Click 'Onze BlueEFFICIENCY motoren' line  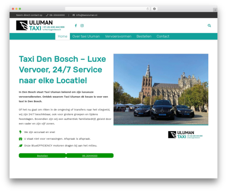click(x=60, y=146)
